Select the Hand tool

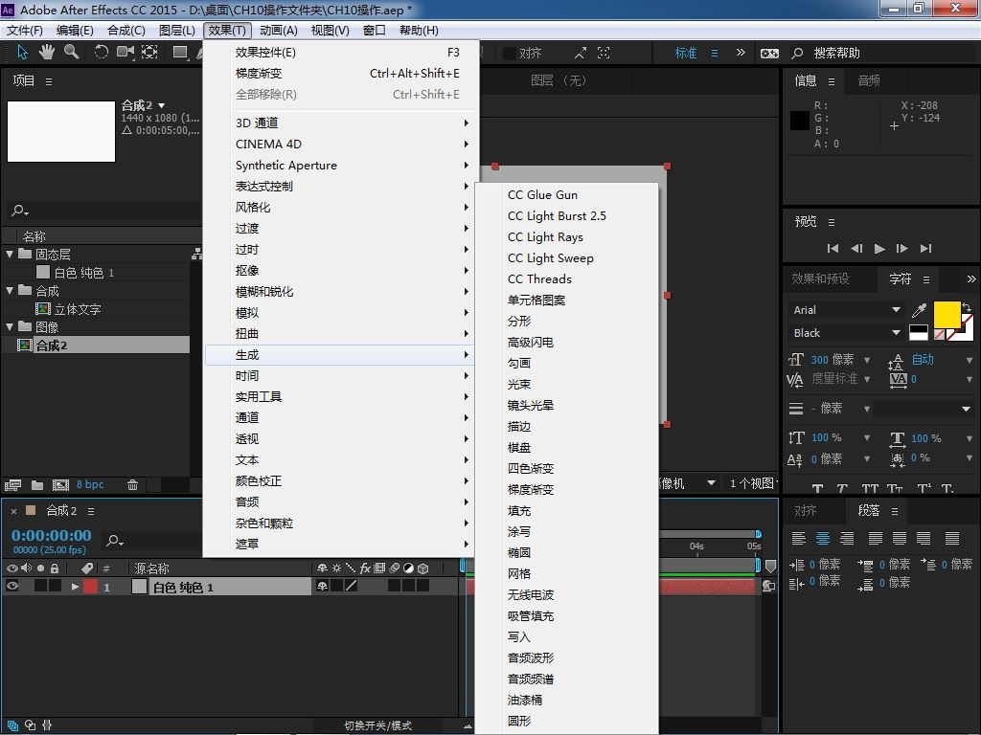click(47, 53)
